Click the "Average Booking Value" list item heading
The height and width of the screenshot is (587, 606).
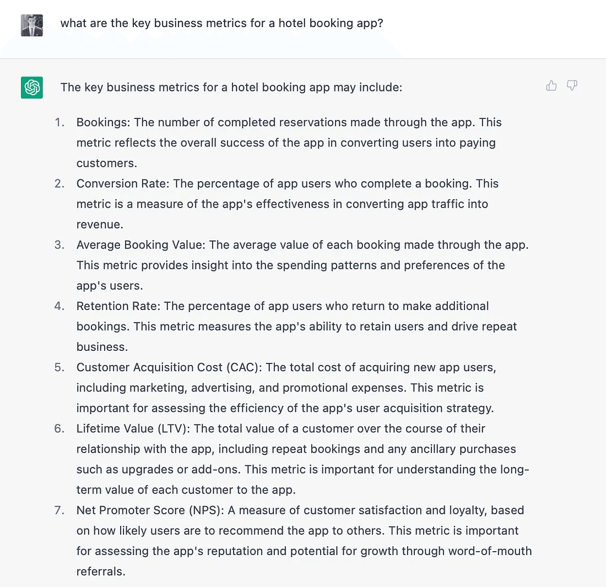click(x=140, y=244)
